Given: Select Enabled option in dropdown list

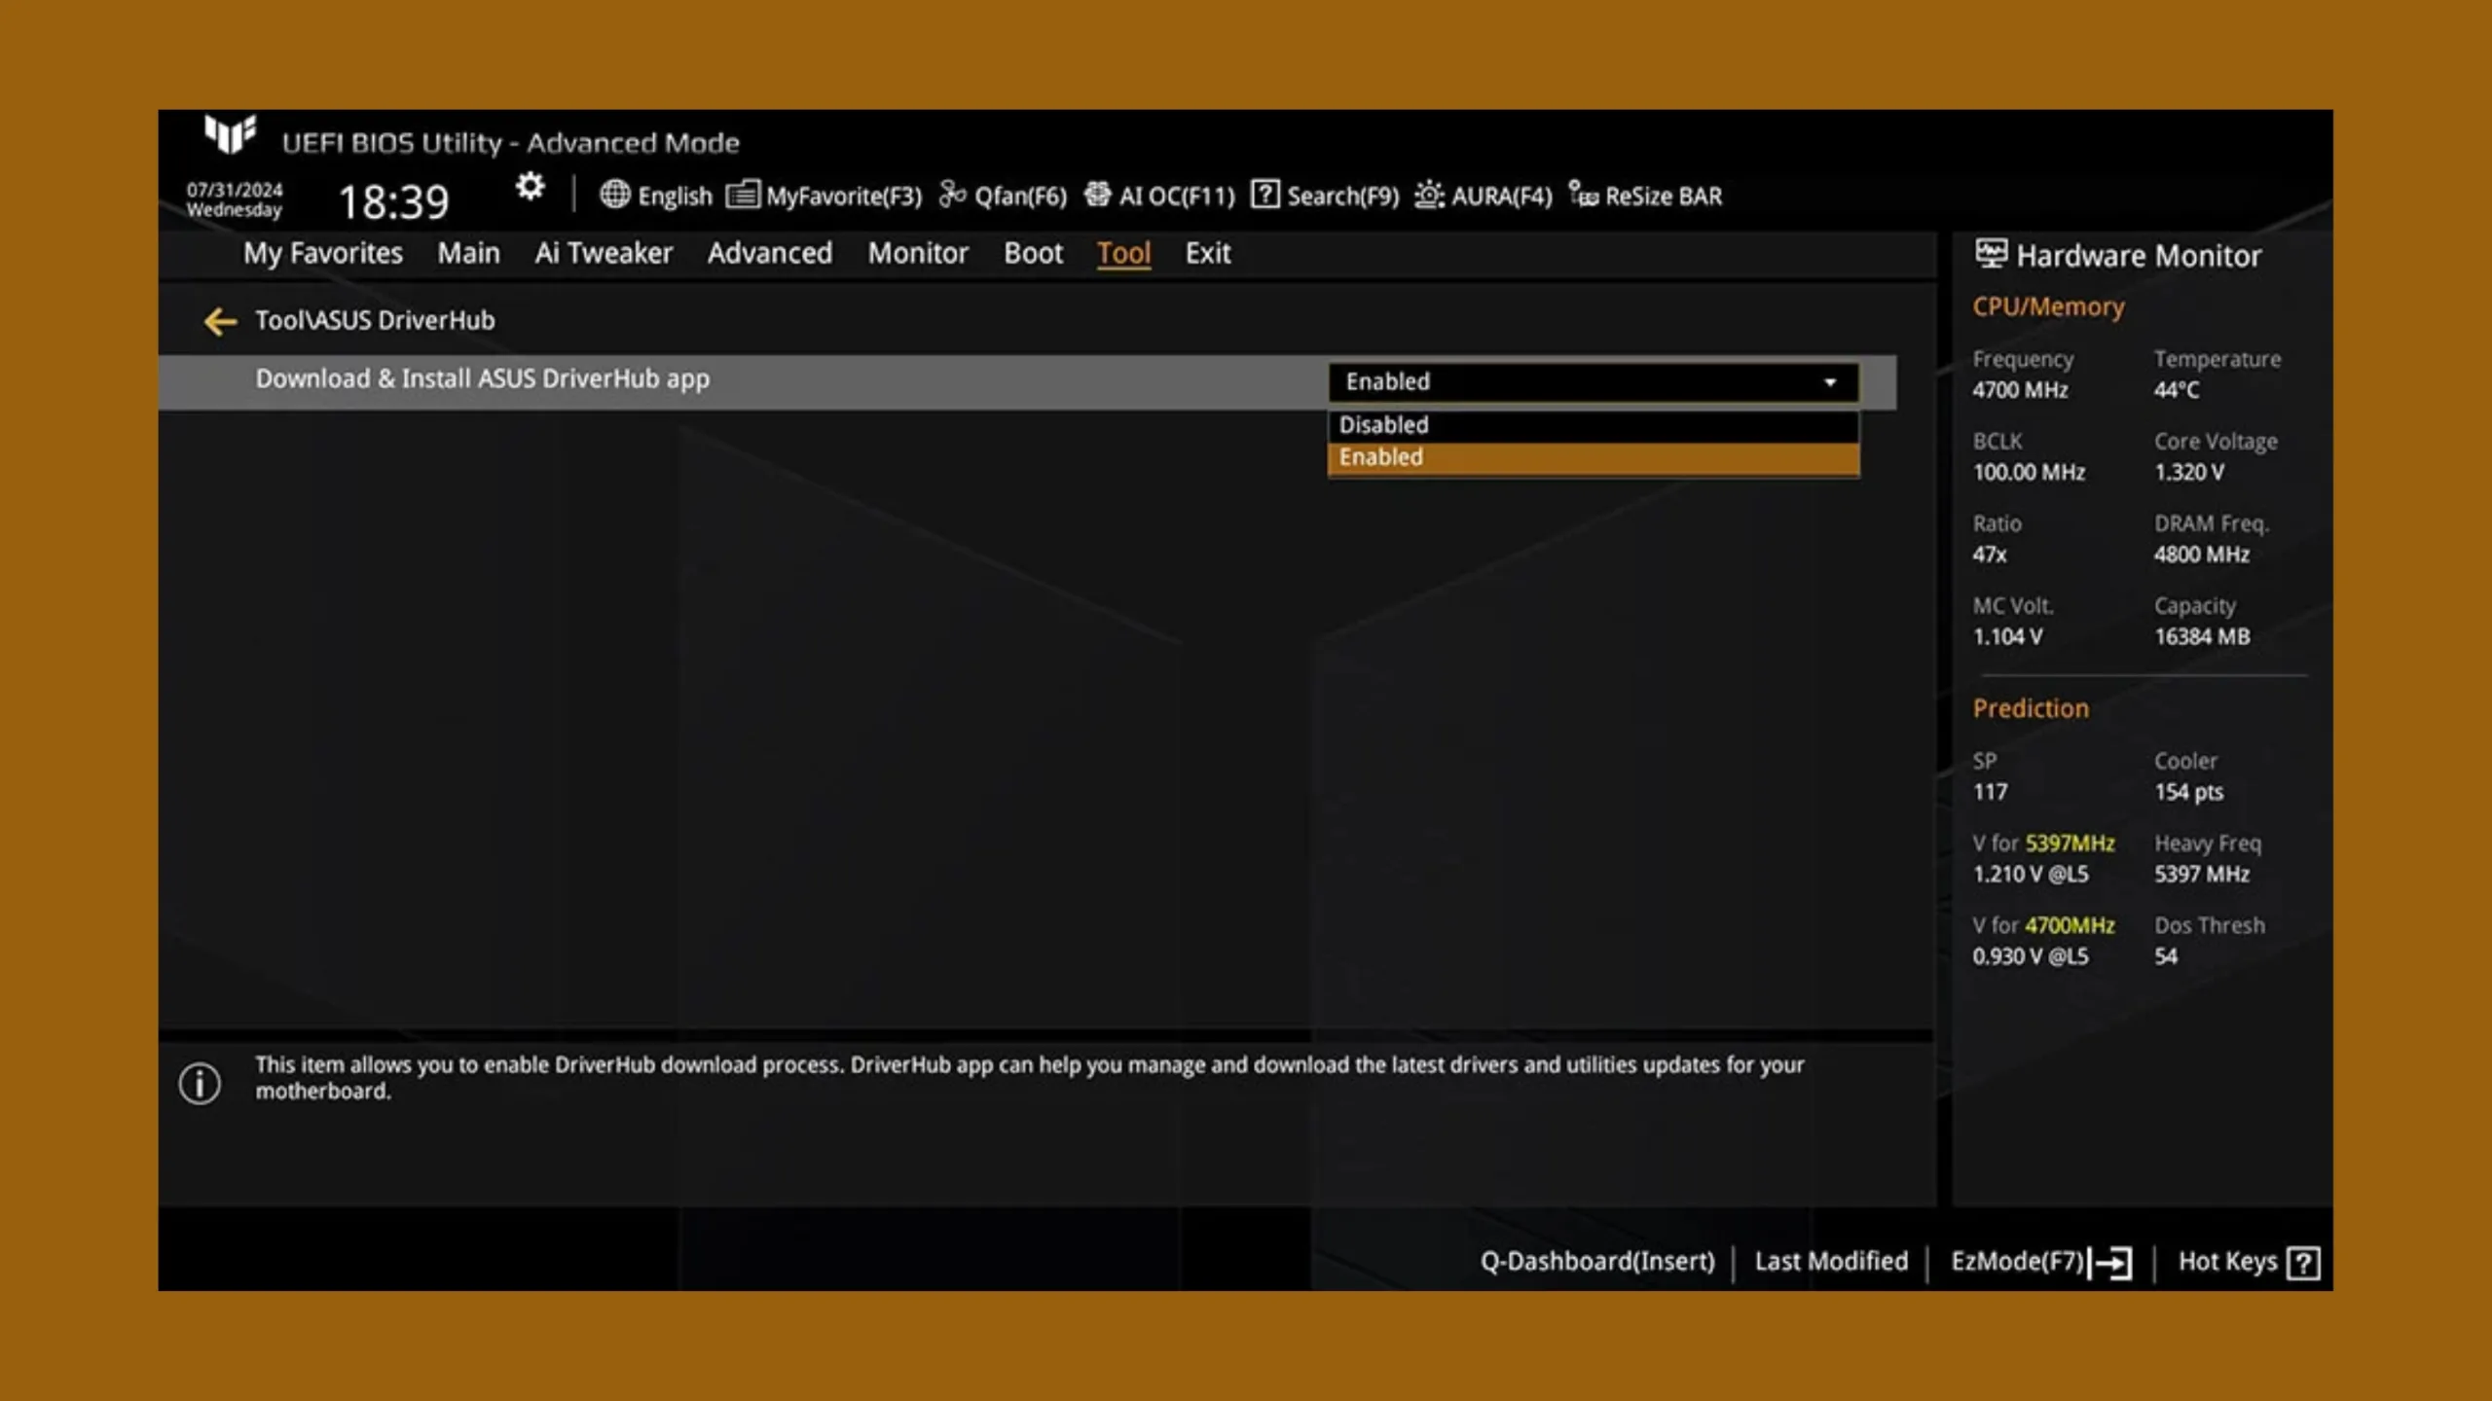Looking at the screenshot, I should (x=1593, y=457).
